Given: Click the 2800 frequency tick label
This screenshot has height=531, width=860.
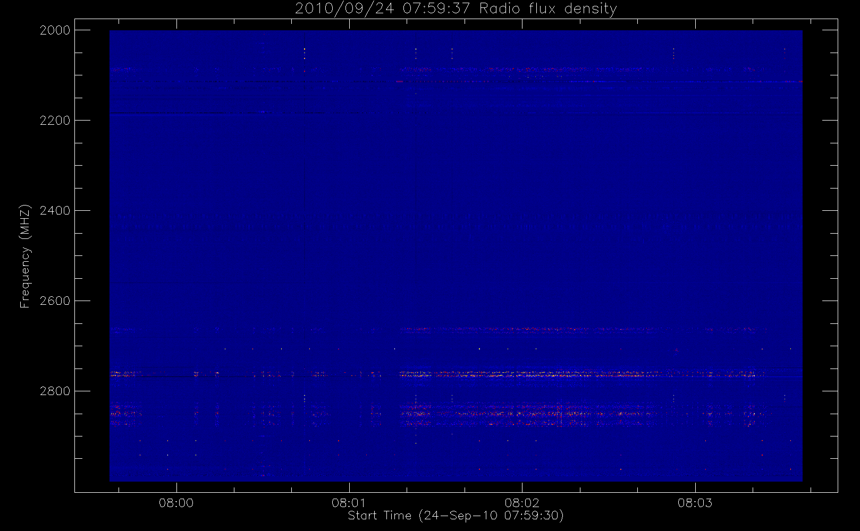Looking at the screenshot, I should tap(55, 391).
